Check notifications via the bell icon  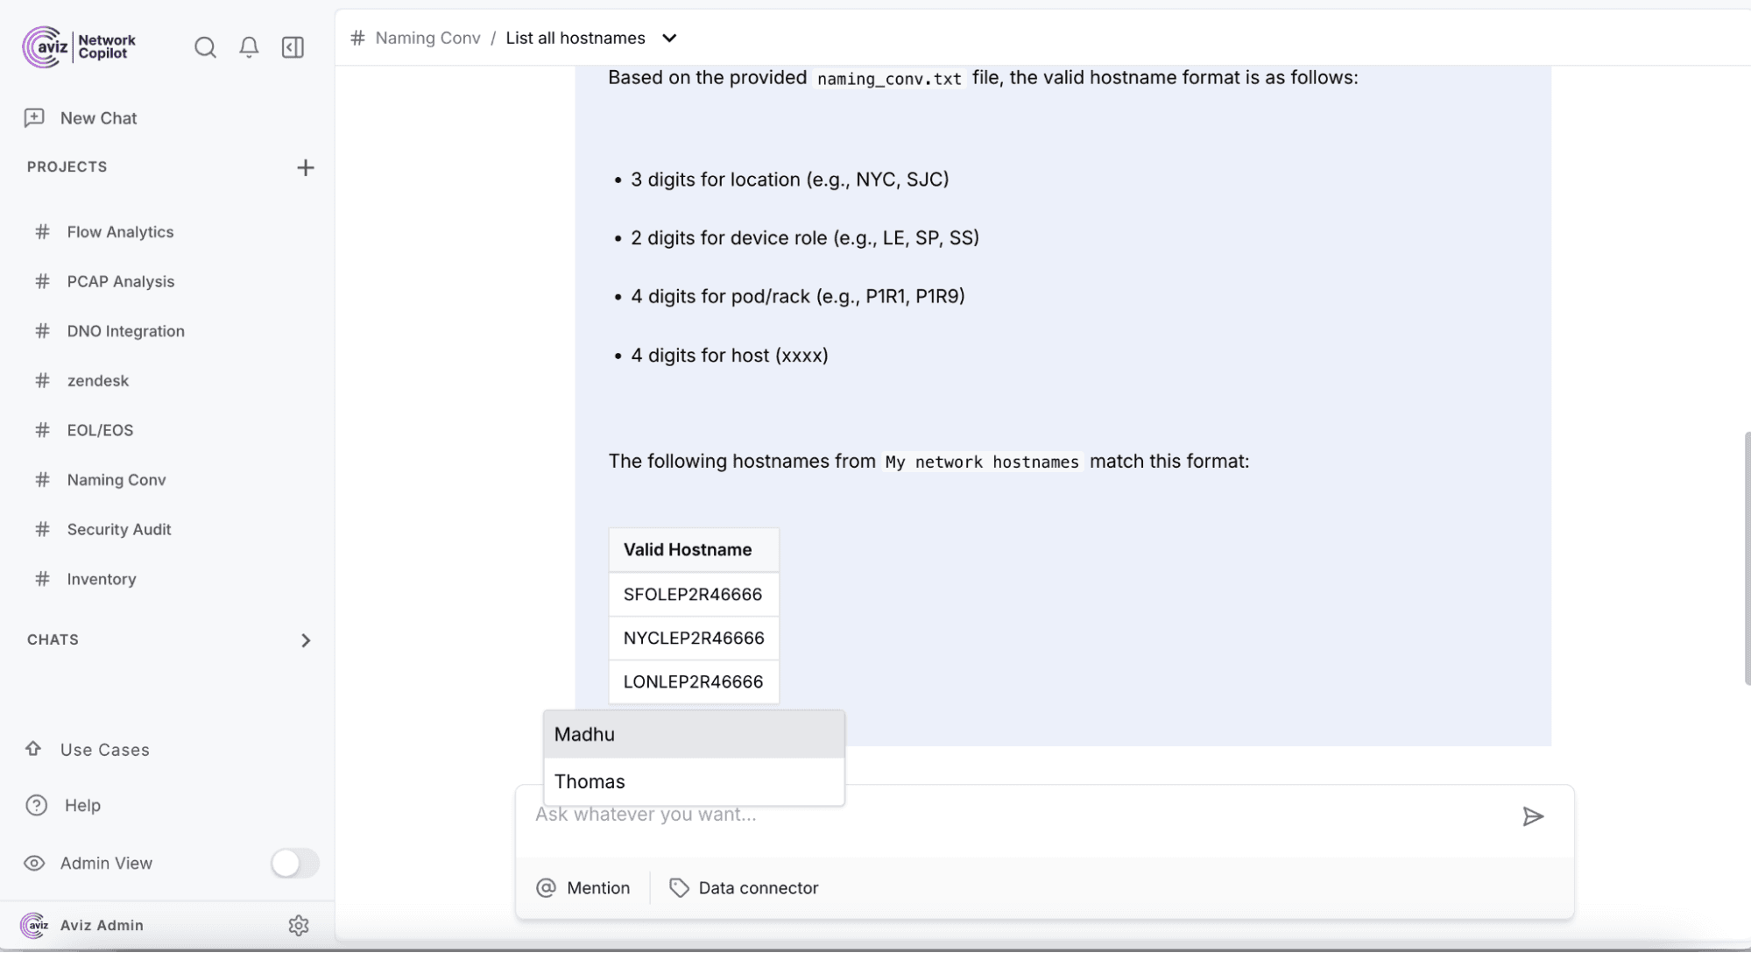click(x=249, y=47)
